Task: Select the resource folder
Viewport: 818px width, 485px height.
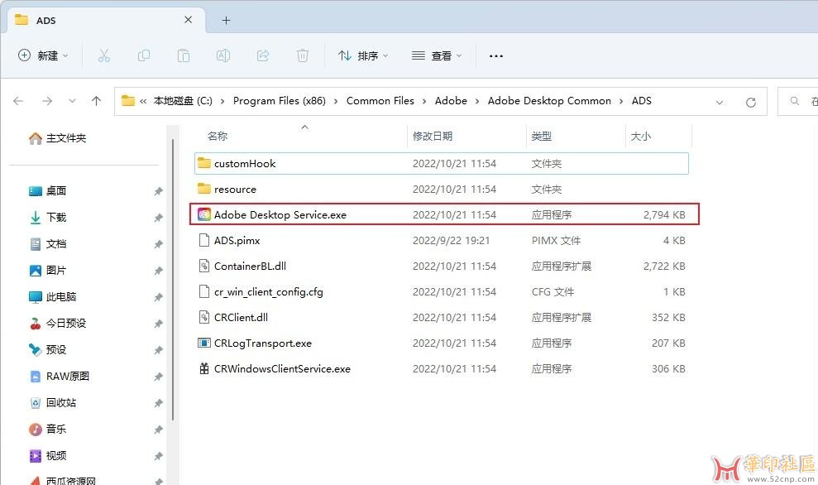Action: [x=442, y=189]
